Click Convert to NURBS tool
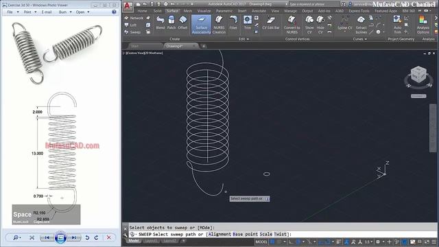Viewport: 439px width, 247px height. (292, 25)
